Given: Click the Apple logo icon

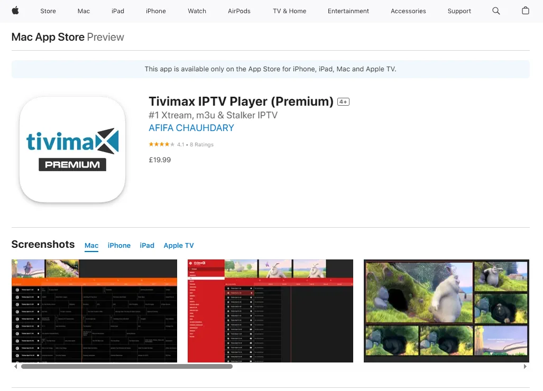Looking at the screenshot, I should click(15, 11).
